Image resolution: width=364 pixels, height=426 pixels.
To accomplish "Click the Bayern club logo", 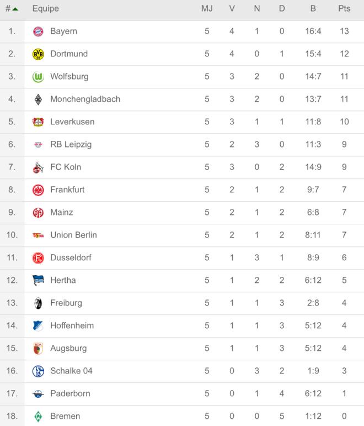I will [38, 31].
